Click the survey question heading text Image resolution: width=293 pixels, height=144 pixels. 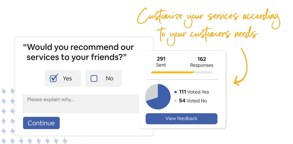coord(79,52)
